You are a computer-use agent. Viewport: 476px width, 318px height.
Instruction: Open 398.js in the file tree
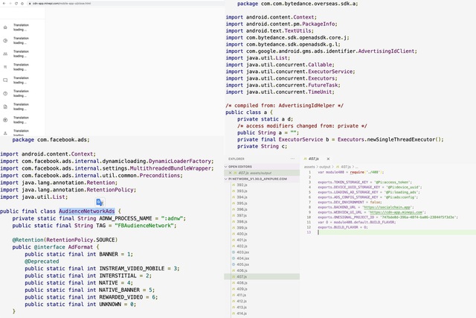[242, 222]
